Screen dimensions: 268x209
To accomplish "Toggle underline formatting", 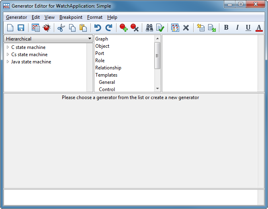I will click(248, 28).
